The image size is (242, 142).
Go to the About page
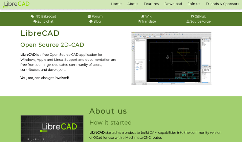coord(132,4)
